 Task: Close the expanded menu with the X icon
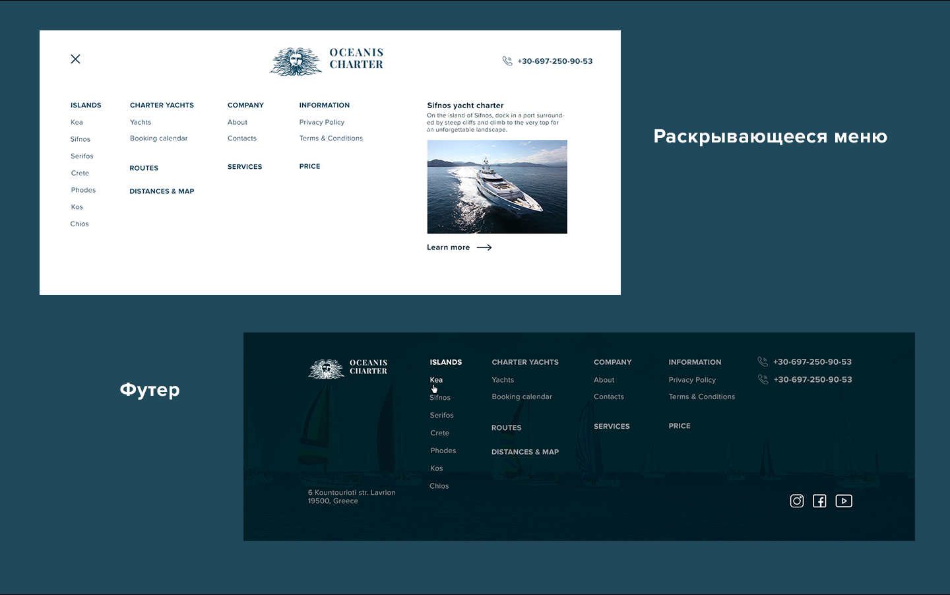click(76, 59)
